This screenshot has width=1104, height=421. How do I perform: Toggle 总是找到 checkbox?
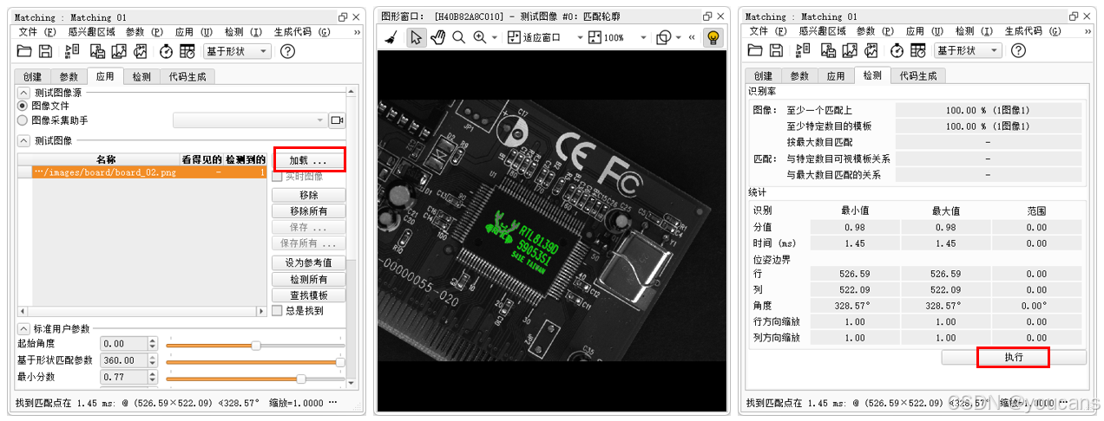278,310
